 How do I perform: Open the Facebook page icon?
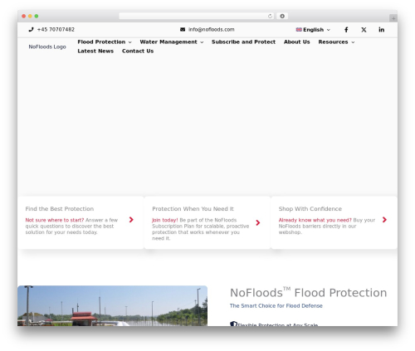pyautogui.click(x=346, y=30)
